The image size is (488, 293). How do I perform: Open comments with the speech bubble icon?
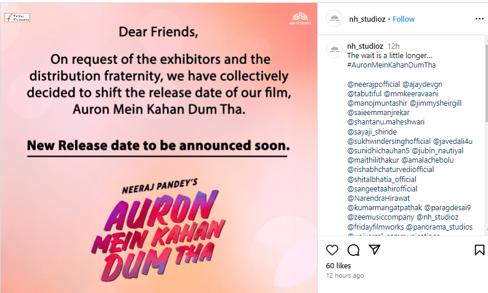point(354,250)
